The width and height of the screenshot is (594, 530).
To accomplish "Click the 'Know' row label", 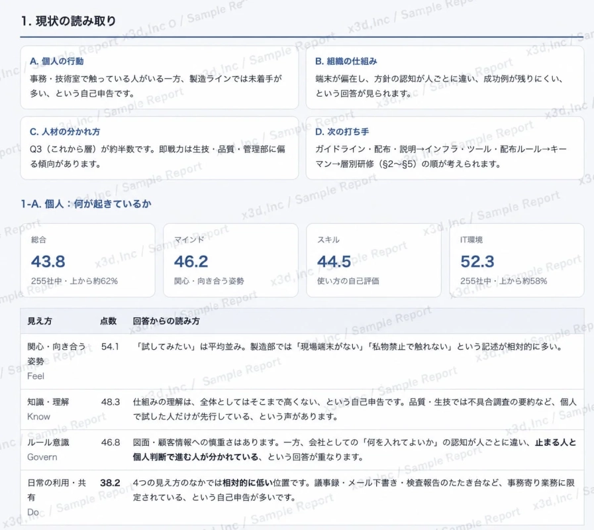I will [x=38, y=416].
